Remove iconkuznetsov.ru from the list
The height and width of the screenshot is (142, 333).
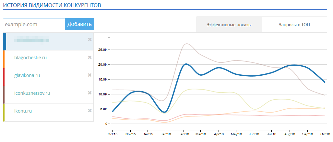click(90, 93)
